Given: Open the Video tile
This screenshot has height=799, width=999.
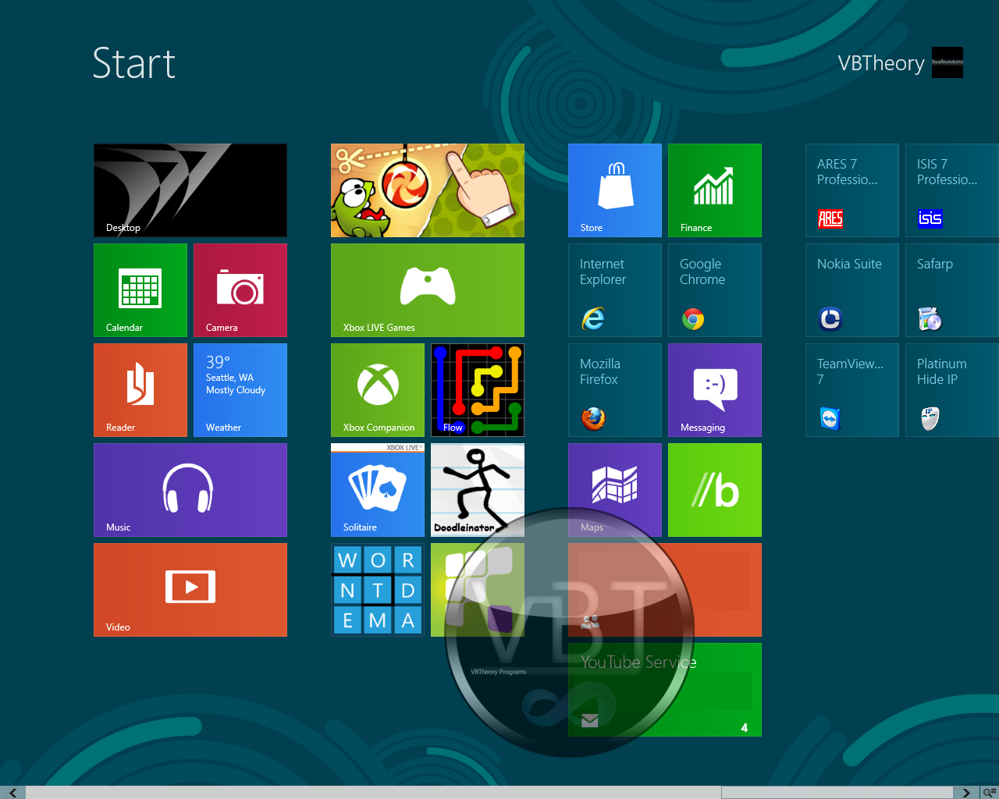Looking at the screenshot, I should tap(190, 590).
